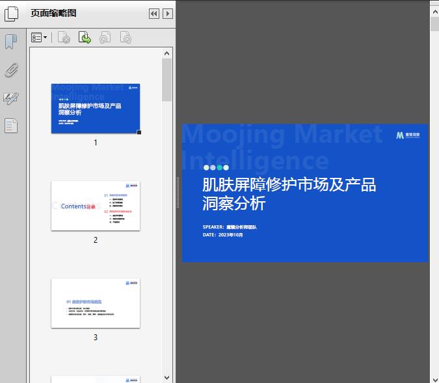Click the SPEAKER line in the slide
This screenshot has height=383, width=439.
coord(230,227)
